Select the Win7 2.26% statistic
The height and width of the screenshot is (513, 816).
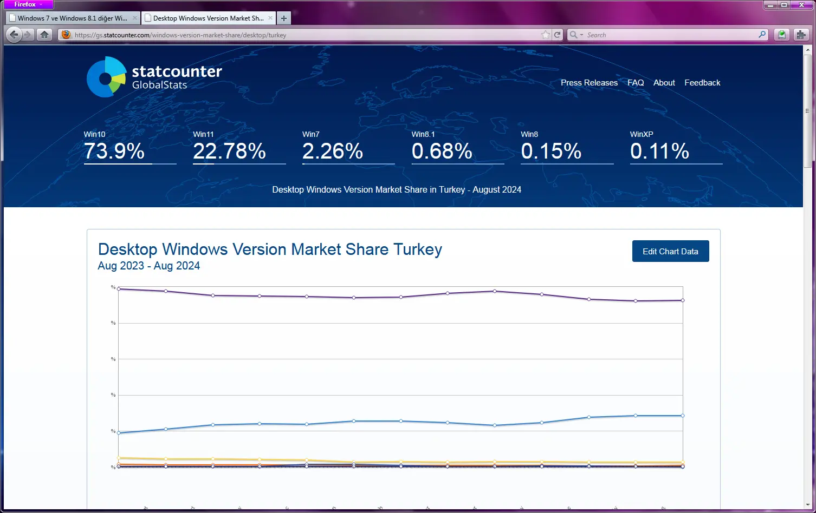pyautogui.click(x=348, y=147)
